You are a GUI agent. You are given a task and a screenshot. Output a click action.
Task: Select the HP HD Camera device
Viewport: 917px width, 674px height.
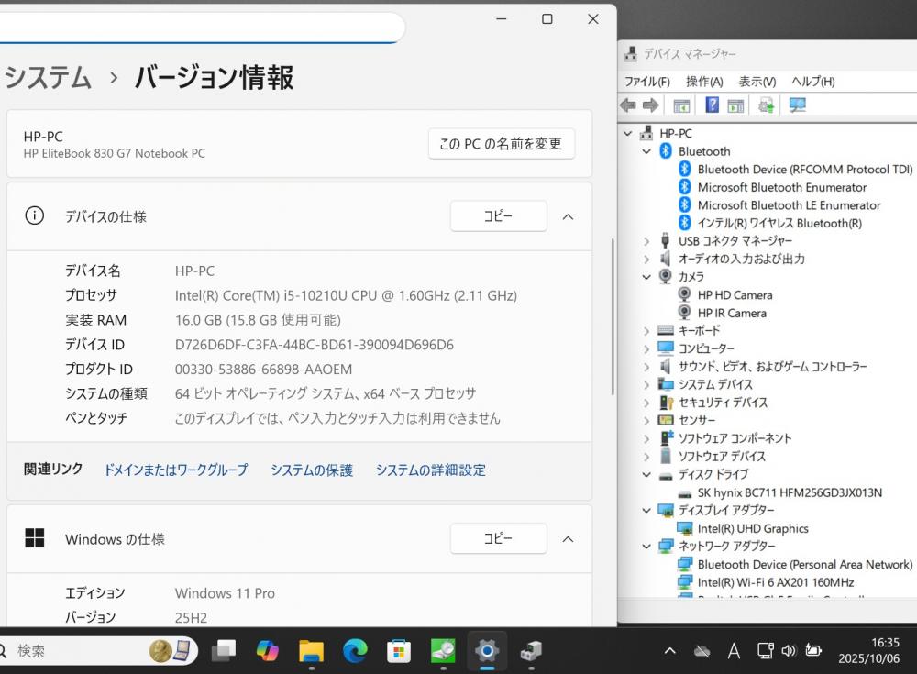point(735,295)
